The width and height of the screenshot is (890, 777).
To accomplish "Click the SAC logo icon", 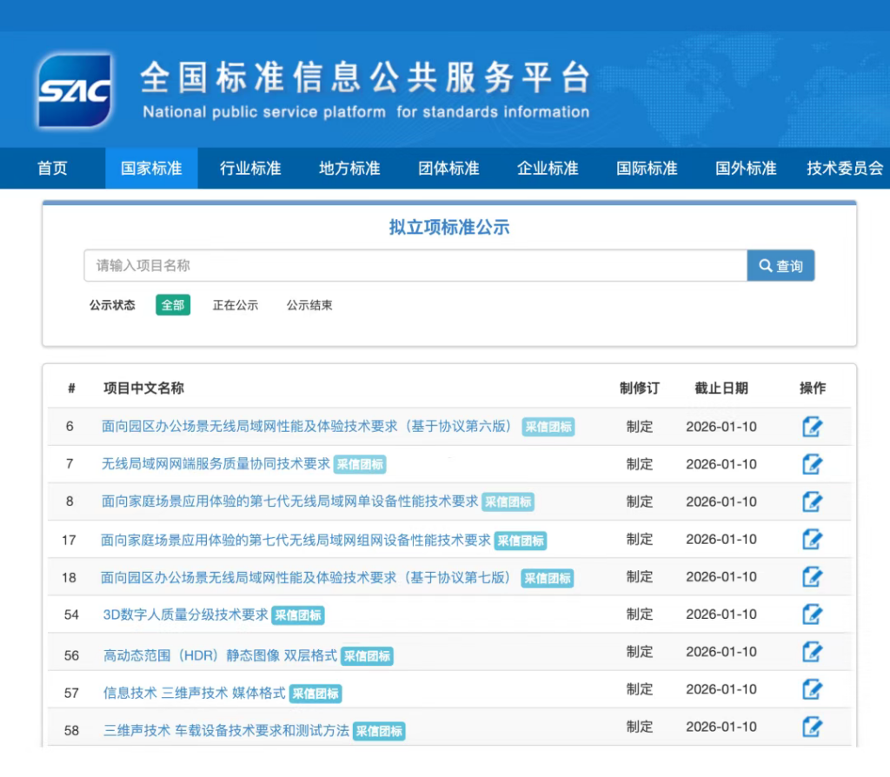I will 74,90.
